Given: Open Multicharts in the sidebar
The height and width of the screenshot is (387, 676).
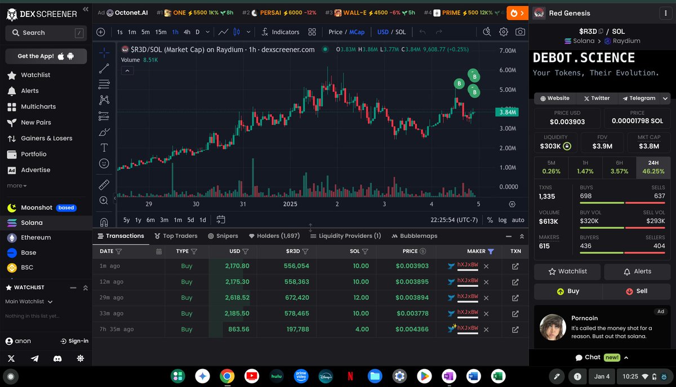Looking at the screenshot, I should 38,106.
